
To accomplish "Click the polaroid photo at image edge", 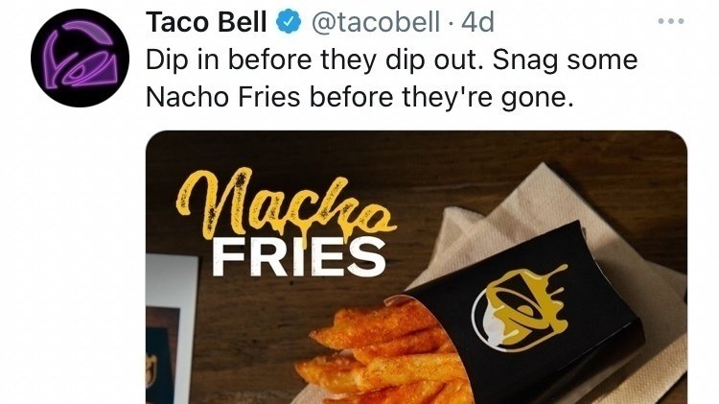I will (x=172, y=329).
